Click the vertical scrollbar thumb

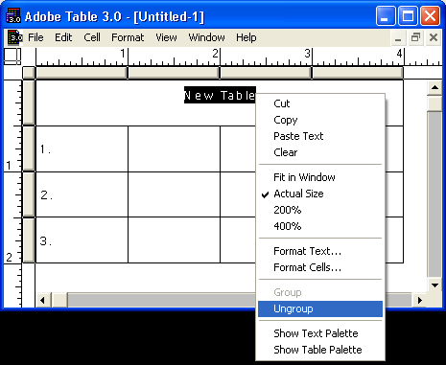pos(434,103)
